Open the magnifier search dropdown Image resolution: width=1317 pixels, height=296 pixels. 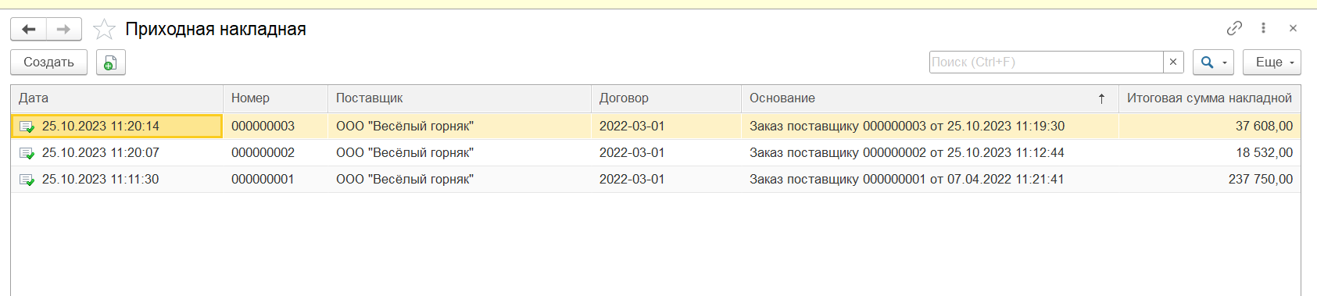(1213, 62)
